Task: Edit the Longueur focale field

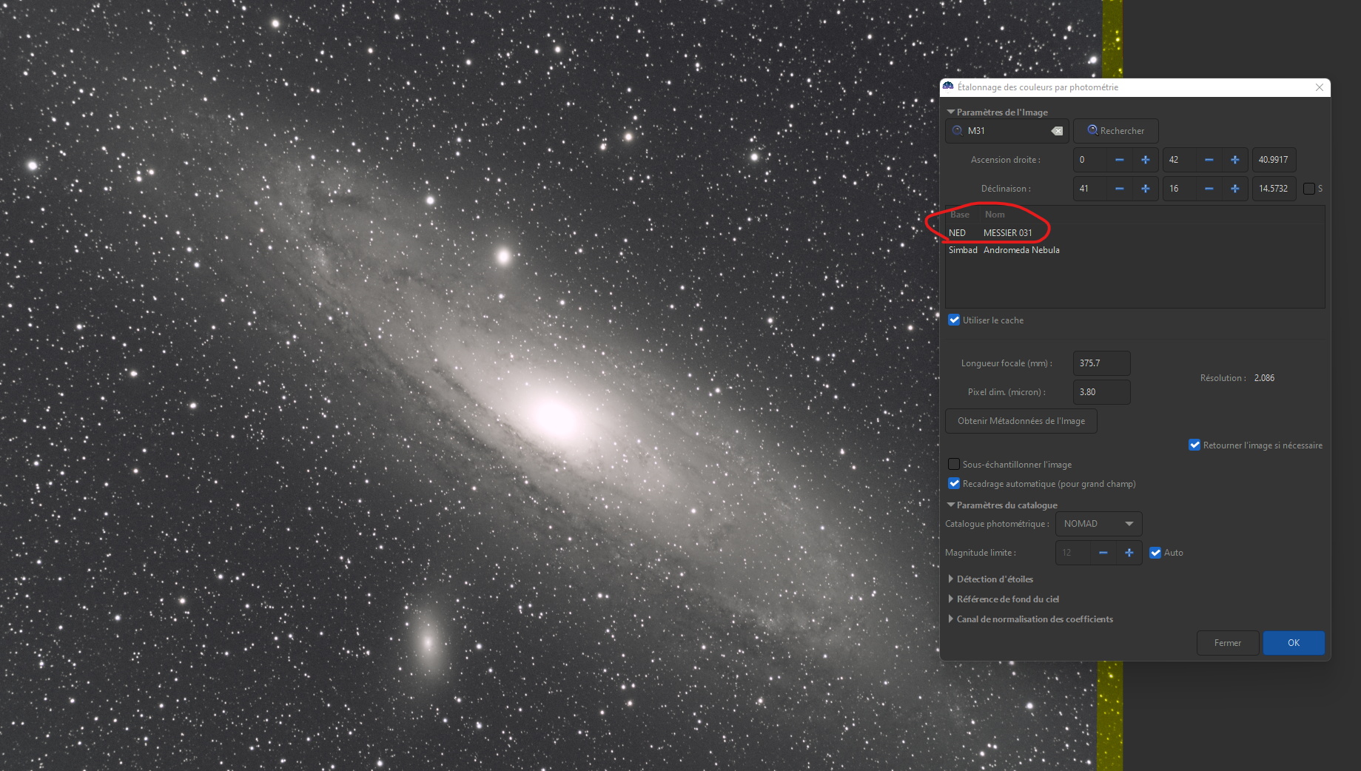Action: click(1102, 363)
